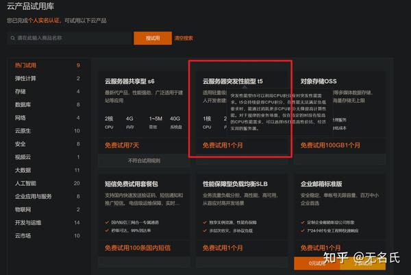Screen dimensions: 411x275
Task: Click the 0元试用 button under 企业邮箱
Action: tap(317, 263)
